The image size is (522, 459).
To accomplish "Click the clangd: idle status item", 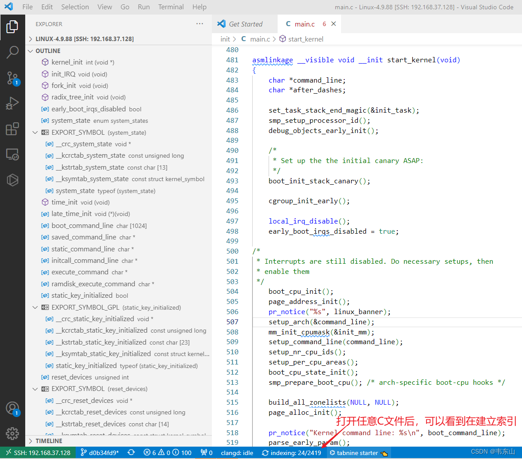I will pos(237,453).
